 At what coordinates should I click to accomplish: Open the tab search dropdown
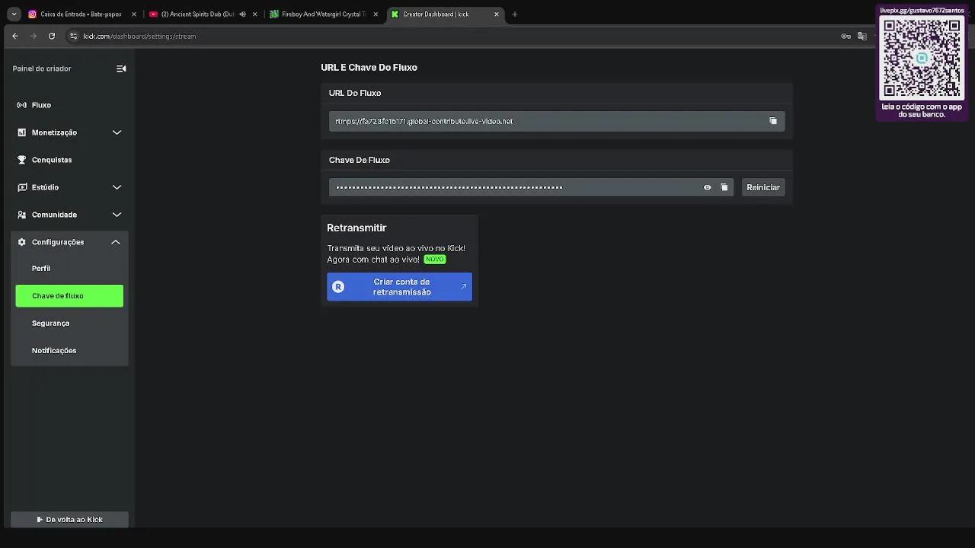coord(14,14)
